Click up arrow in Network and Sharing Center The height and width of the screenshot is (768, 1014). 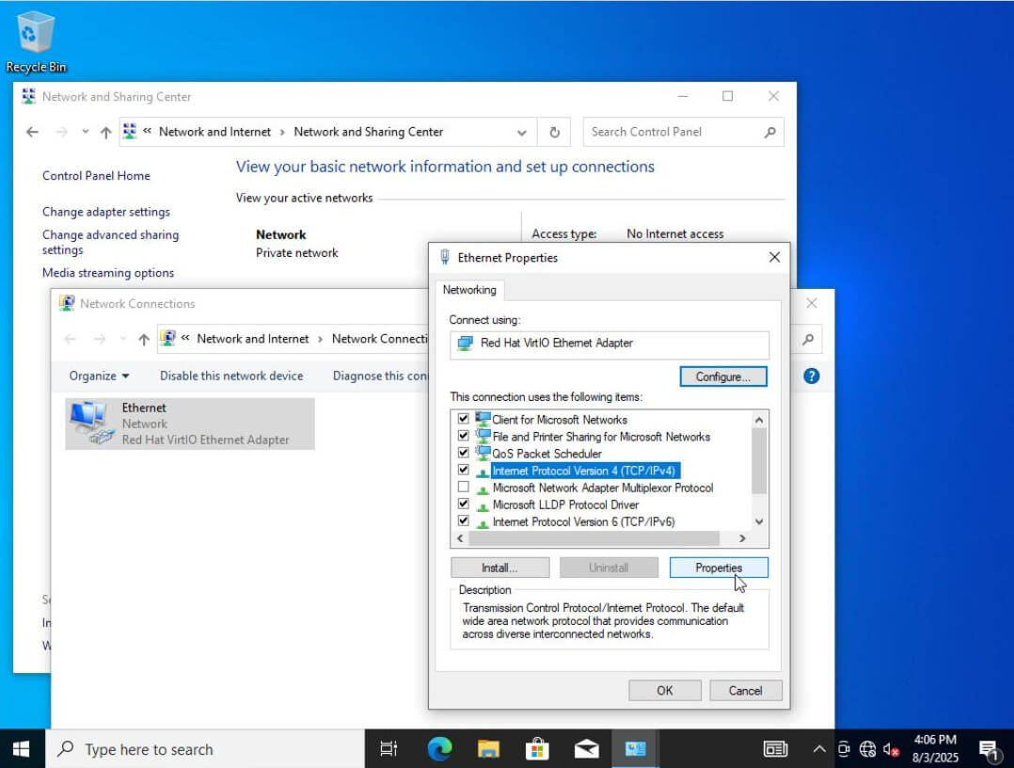click(105, 132)
